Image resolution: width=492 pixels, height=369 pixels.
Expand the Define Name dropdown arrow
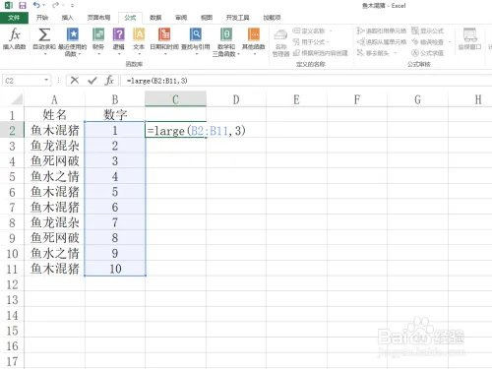click(331, 31)
